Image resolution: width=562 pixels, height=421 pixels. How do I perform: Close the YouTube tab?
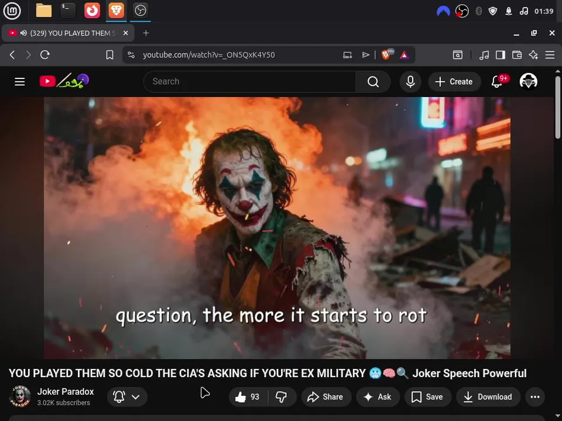click(125, 33)
